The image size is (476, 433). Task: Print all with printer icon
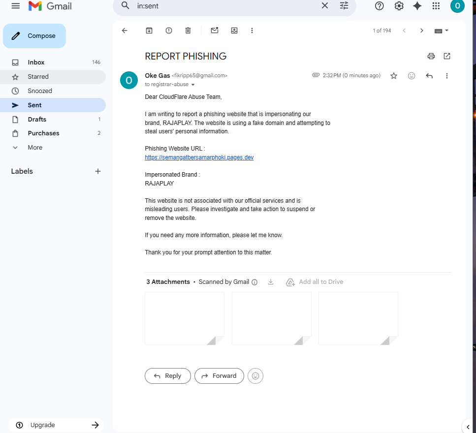tap(431, 56)
